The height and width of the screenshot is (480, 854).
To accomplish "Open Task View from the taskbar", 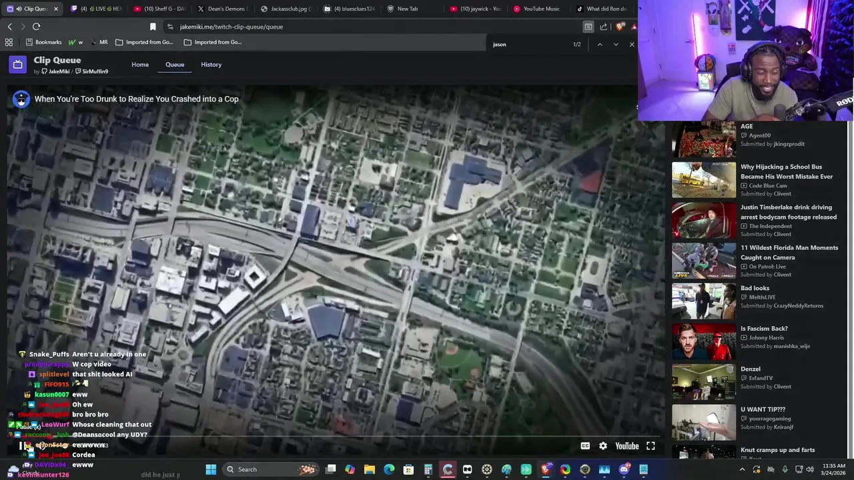I will pyautogui.click(x=330, y=469).
